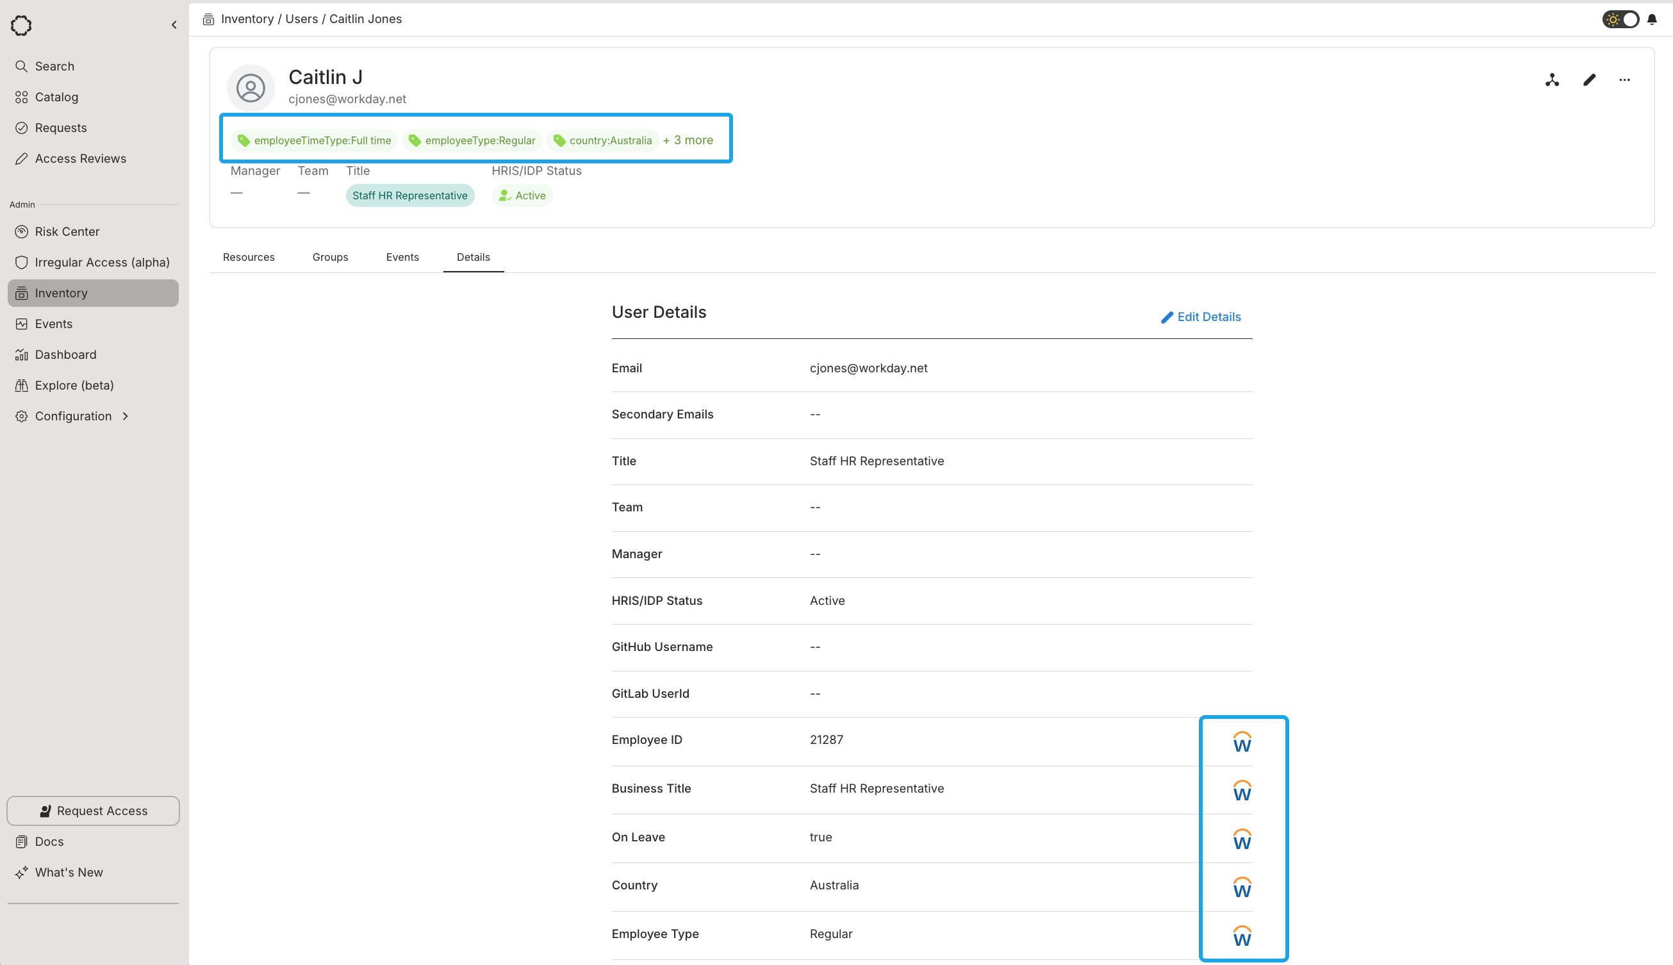1673x965 pixels.
Task: Open the What's New sidebar item
Action: click(69, 872)
